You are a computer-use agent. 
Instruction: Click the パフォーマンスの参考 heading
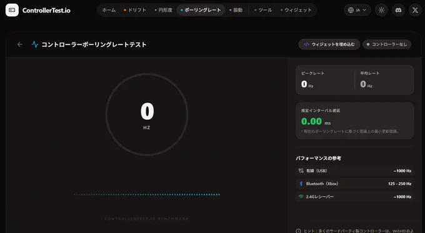pyautogui.click(x=318, y=158)
